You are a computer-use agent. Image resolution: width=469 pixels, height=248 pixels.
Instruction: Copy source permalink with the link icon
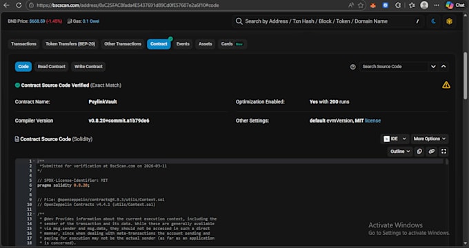(431, 152)
